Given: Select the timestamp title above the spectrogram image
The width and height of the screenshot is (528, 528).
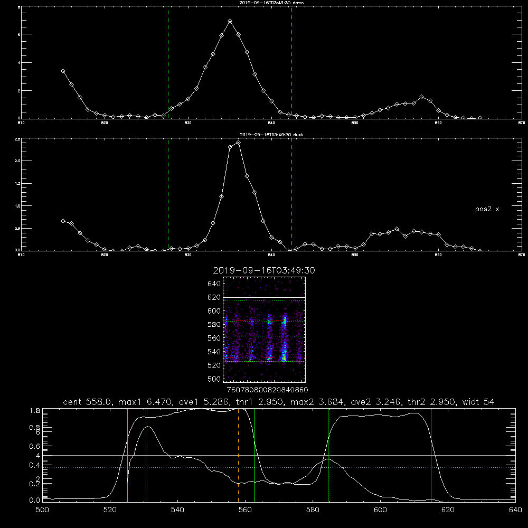Looking at the screenshot, I should [x=264, y=270].
